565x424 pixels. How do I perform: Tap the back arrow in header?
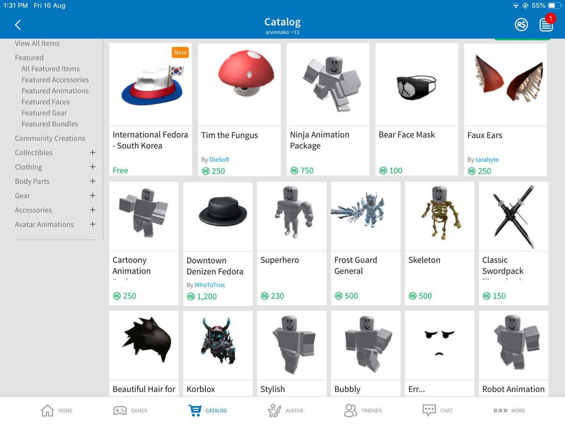[x=18, y=25]
